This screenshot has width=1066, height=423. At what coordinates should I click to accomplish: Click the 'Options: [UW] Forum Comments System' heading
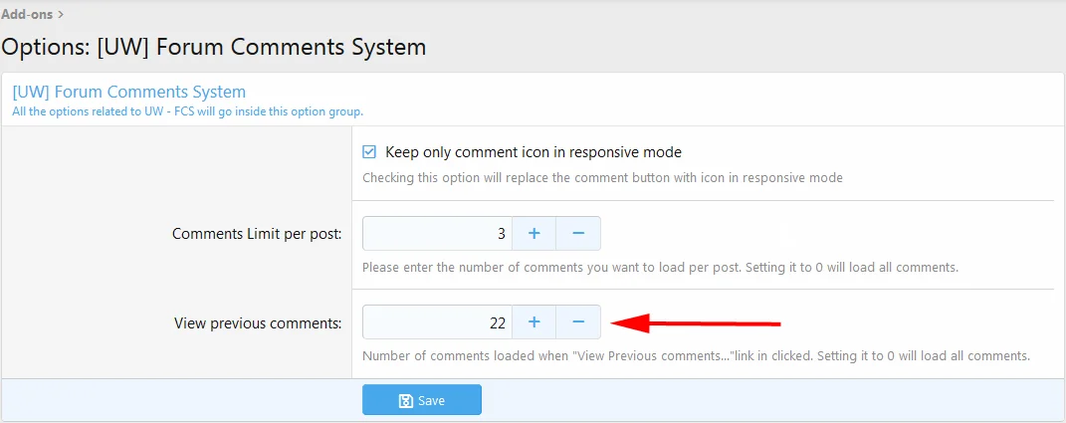point(213,48)
